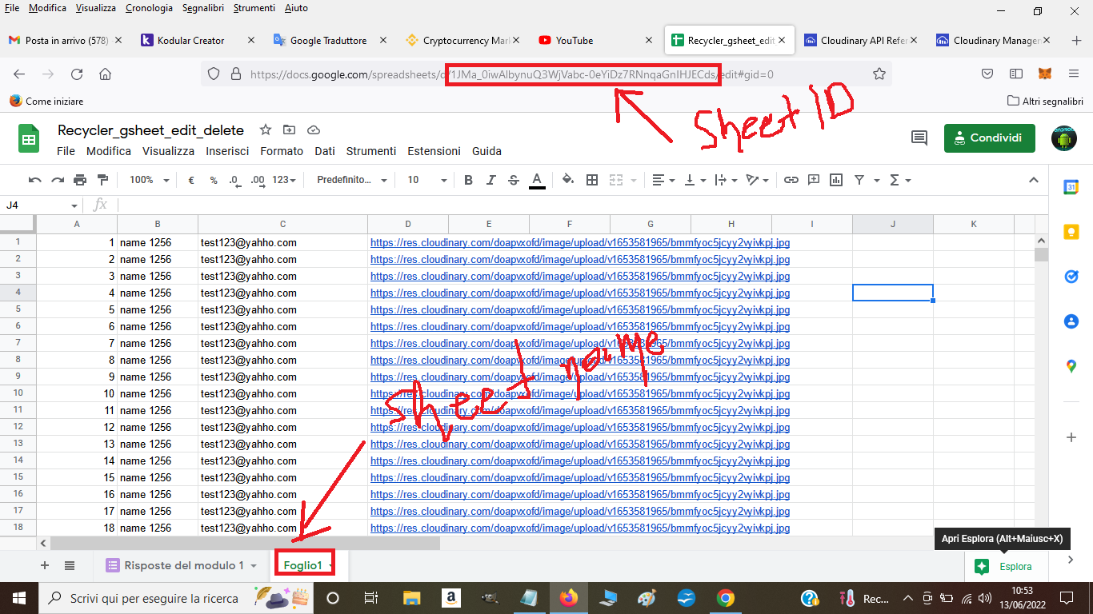Open the fill color picker
Viewport: 1093px width, 614px height.
(x=567, y=180)
